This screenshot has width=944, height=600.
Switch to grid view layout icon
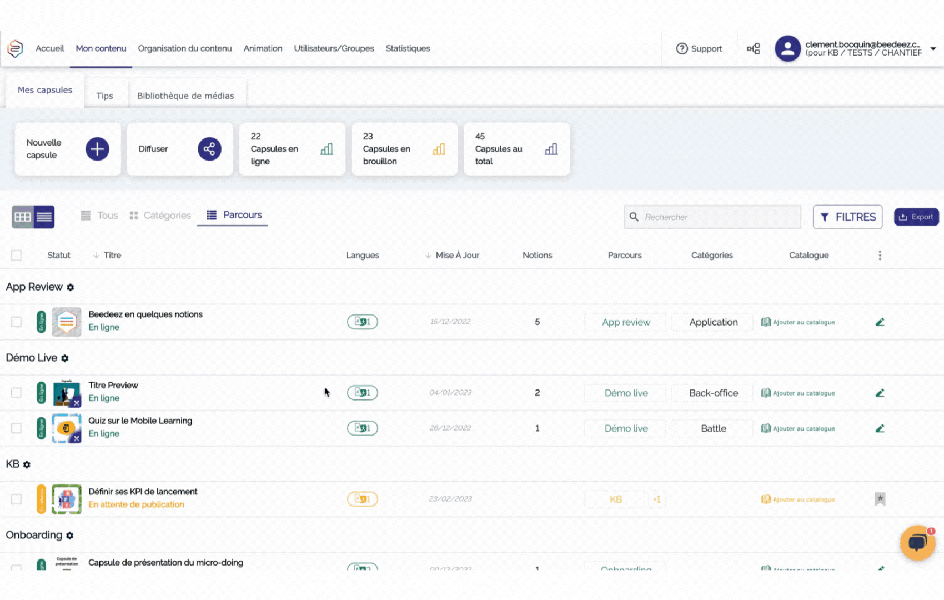coord(23,217)
